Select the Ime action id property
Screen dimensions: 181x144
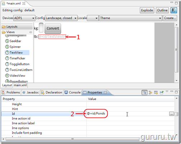(88, 119)
